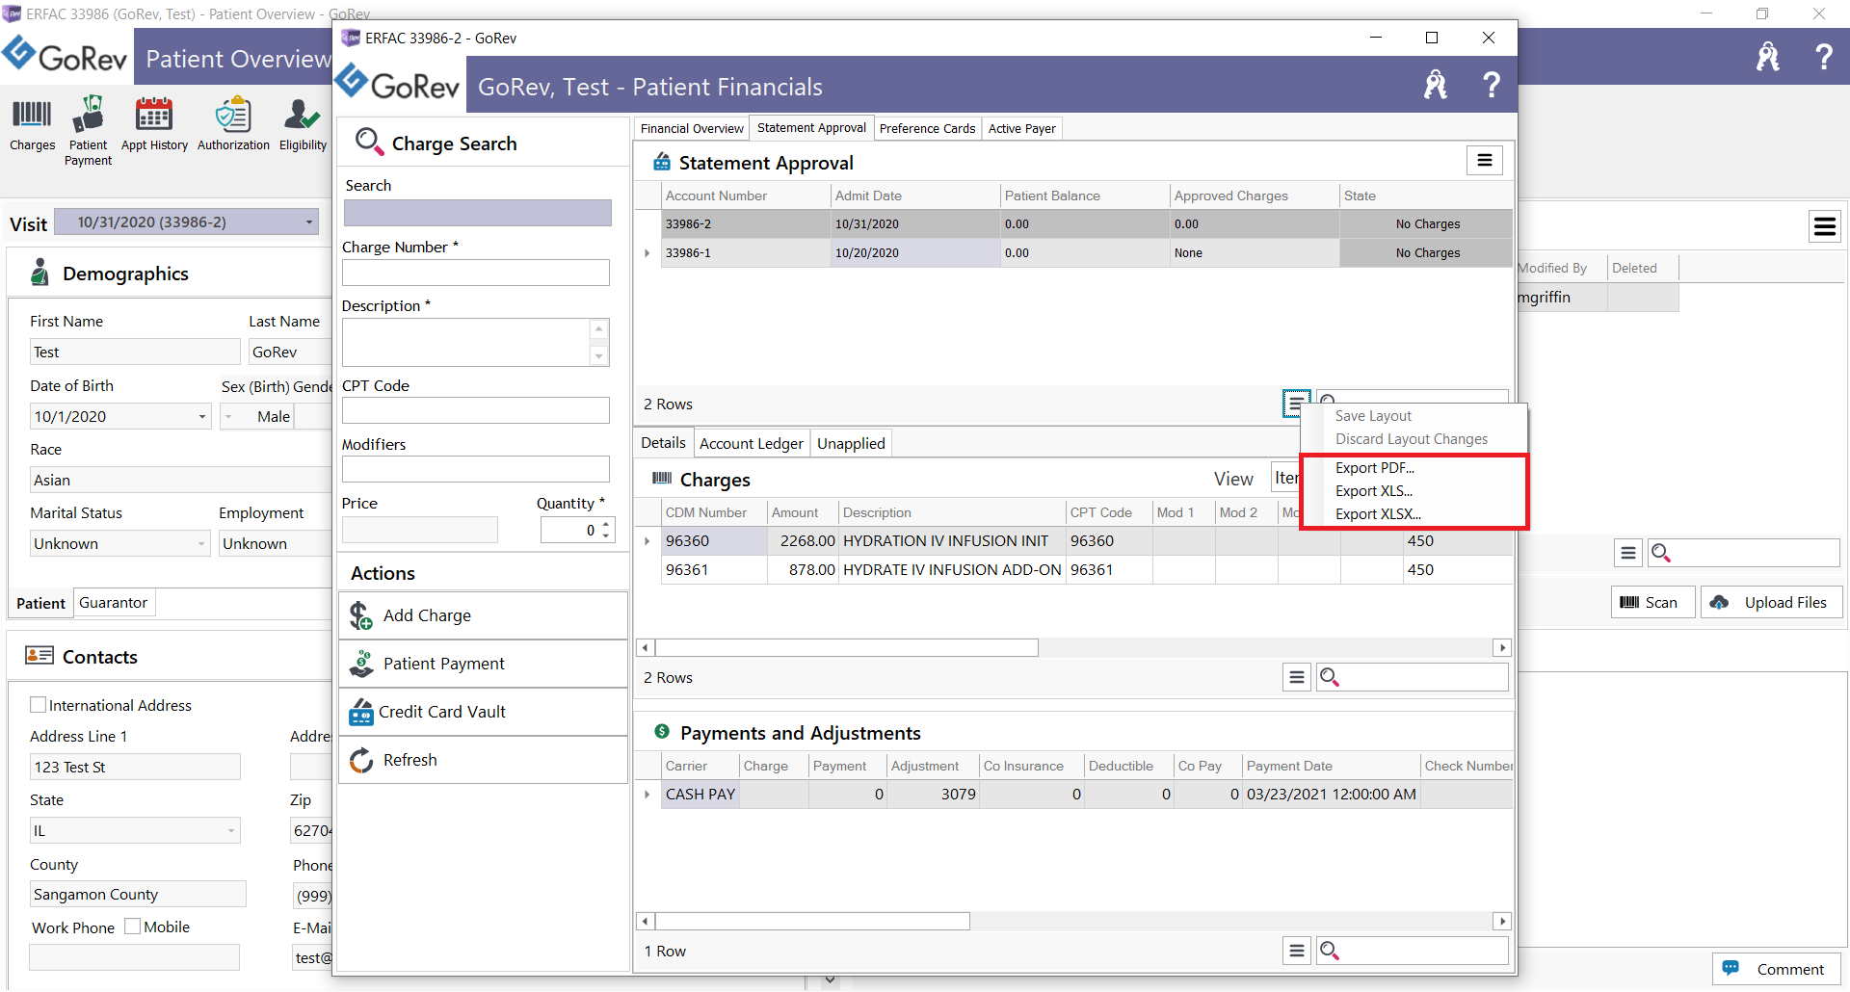Click the Refresh action button
Viewport: 1850px width, 992px height.
point(483,760)
